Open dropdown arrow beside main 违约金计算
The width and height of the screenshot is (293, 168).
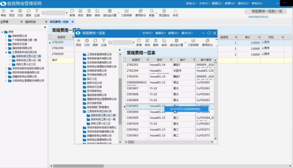point(119,13)
